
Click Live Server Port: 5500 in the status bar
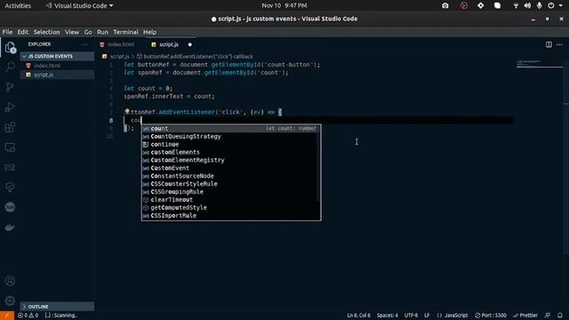(x=490, y=316)
